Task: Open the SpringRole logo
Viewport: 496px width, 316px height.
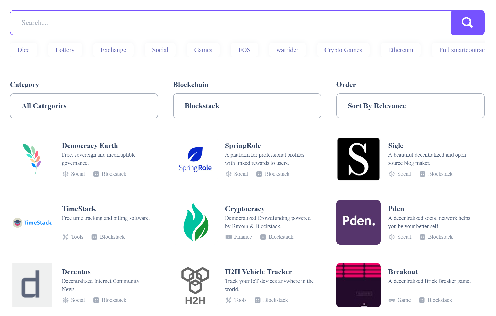Action: click(x=195, y=159)
